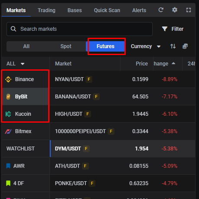The width and height of the screenshot is (199, 199).
Task: Click the ByBit logo icon
Action: tap(8, 97)
